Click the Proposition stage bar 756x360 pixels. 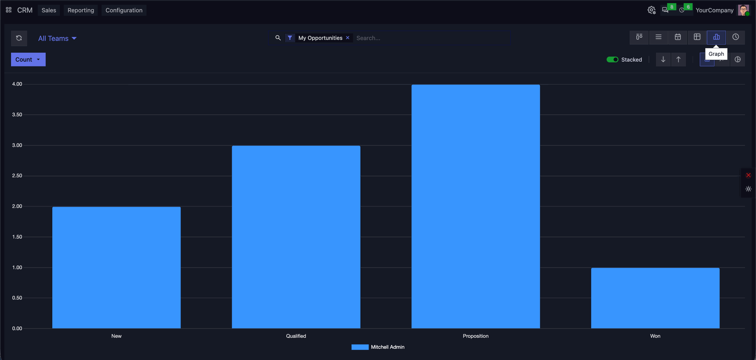click(476, 206)
